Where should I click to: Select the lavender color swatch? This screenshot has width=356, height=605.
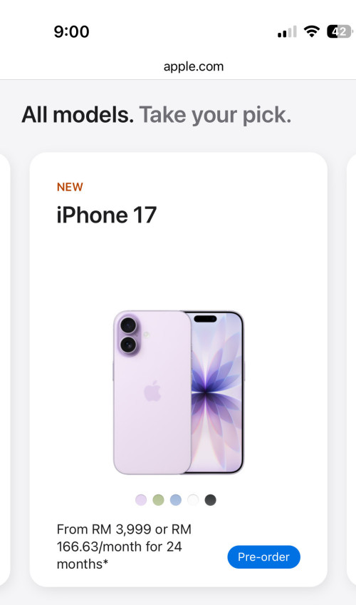(x=141, y=499)
